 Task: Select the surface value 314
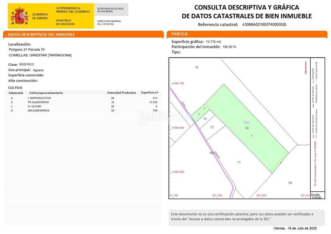(x=155, y=98)
